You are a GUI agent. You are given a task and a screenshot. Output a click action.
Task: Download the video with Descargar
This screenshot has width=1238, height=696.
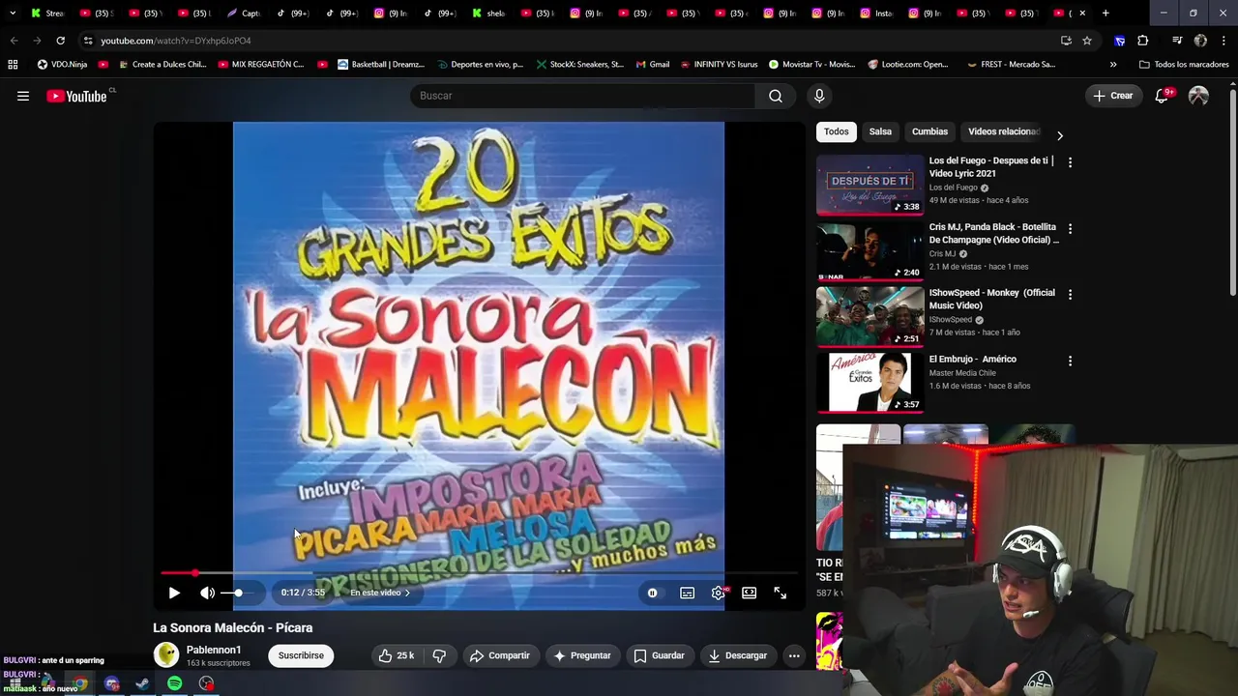pyautogui.click(x=737, y=655)
